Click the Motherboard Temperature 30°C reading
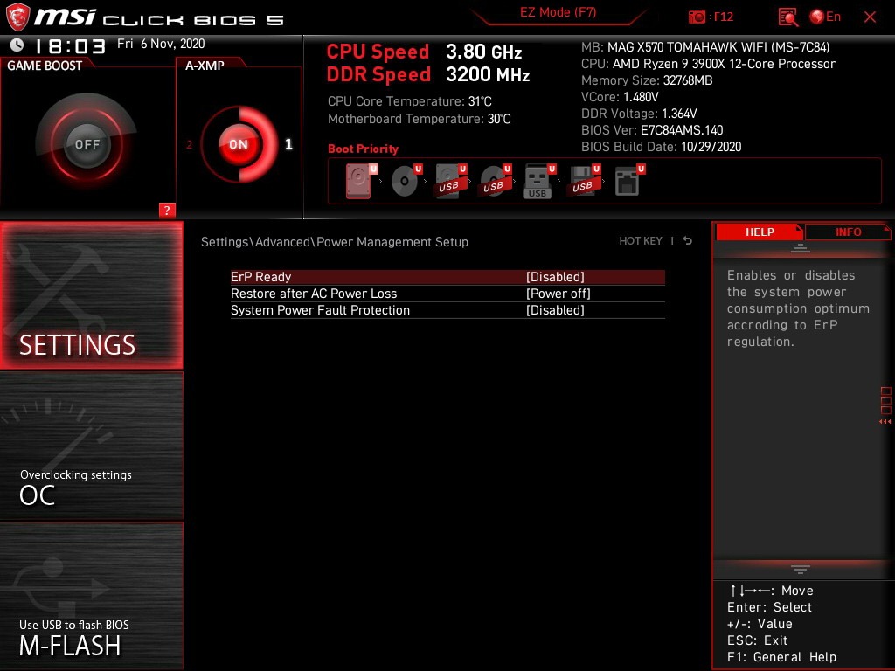The height and width of the screenshot is (671, 895). pyautogui.click(x=420, y=119)
